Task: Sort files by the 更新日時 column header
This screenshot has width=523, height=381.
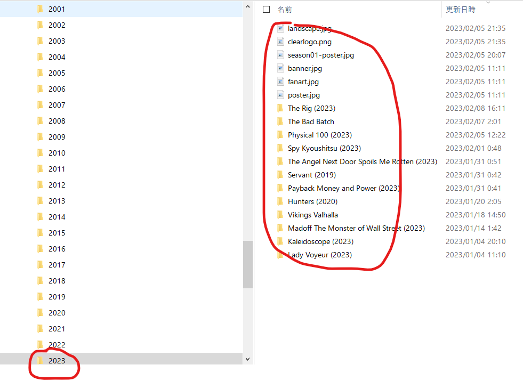Action: (x=460, y=10)
